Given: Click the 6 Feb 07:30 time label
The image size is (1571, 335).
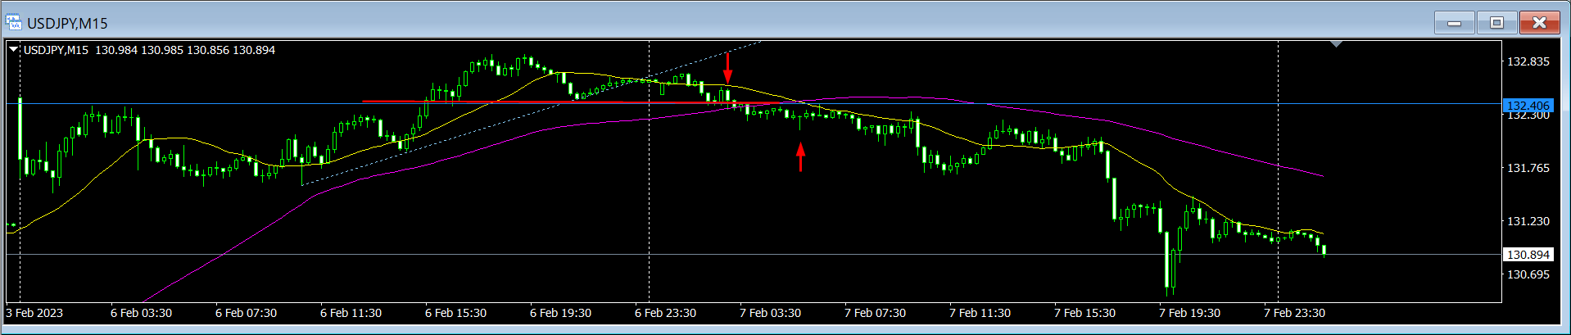Looking at the screenshot, I should [247, 313].
